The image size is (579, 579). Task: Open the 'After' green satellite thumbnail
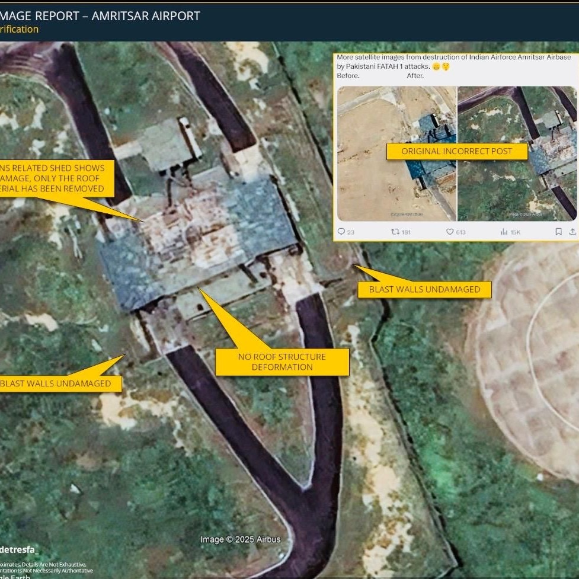click(x=517, y=153)
